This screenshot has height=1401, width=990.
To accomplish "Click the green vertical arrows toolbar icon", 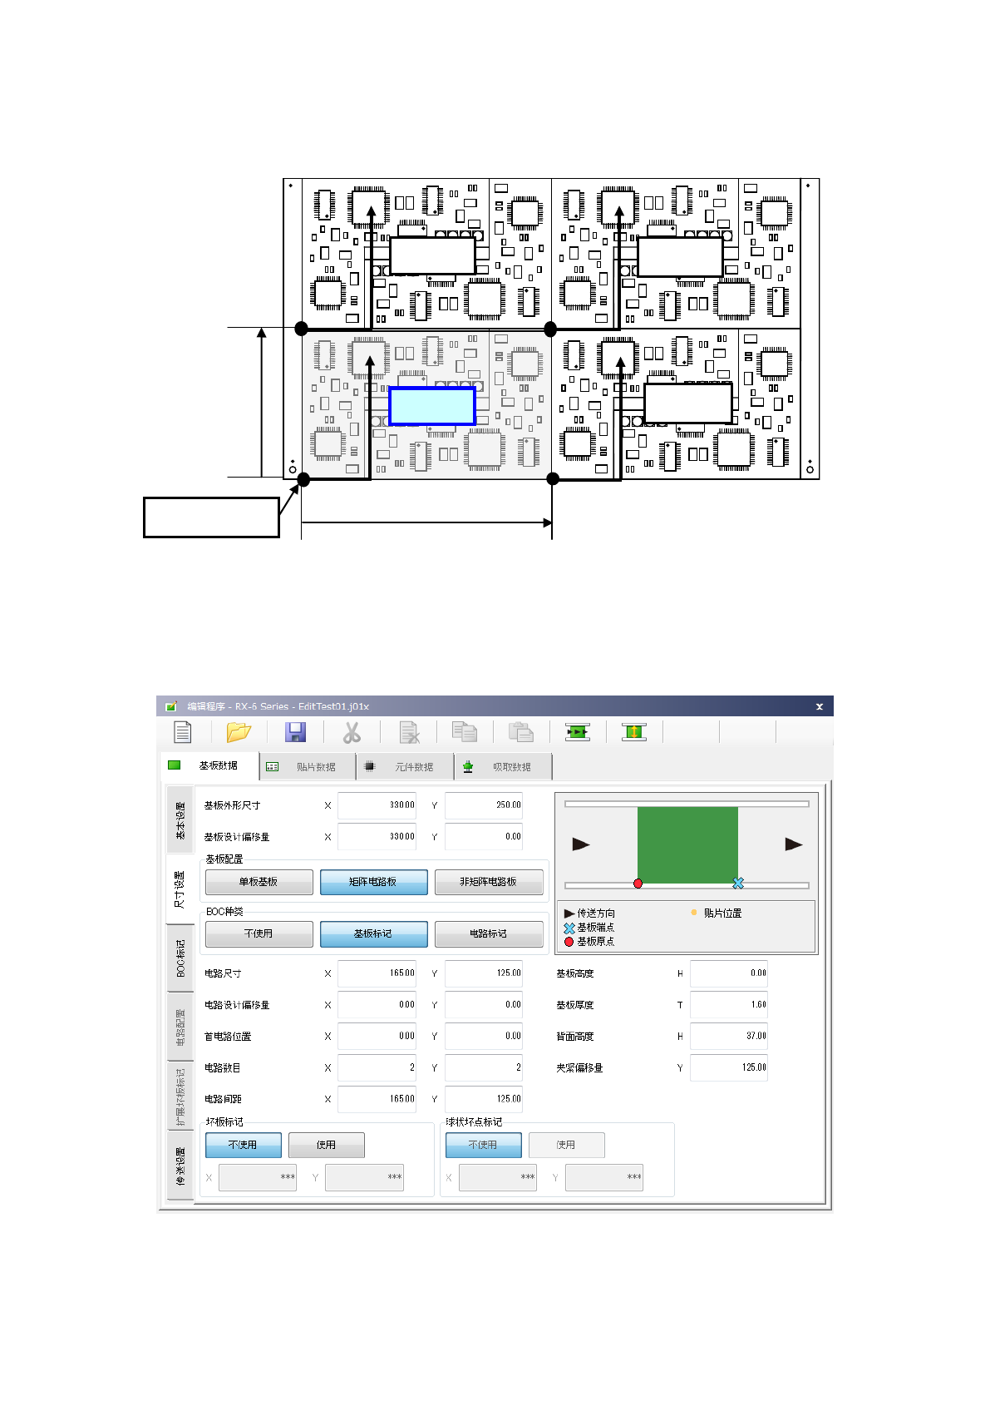I will [x=634, y=732].
